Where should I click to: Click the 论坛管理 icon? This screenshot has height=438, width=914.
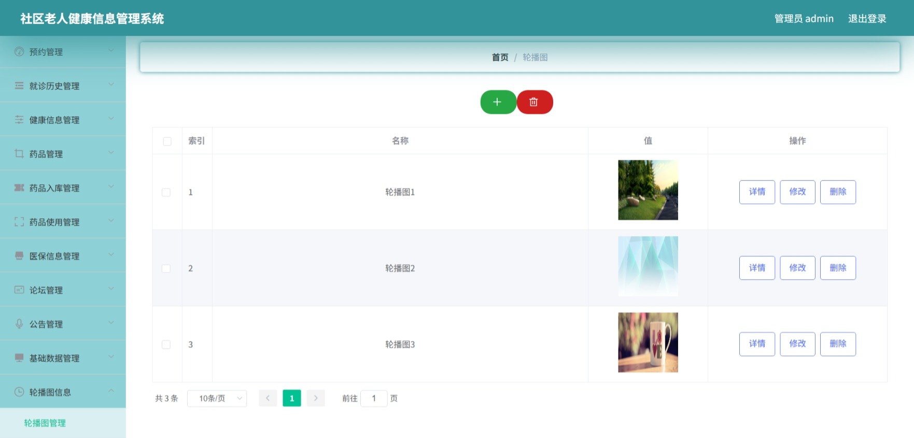(19, 290)
